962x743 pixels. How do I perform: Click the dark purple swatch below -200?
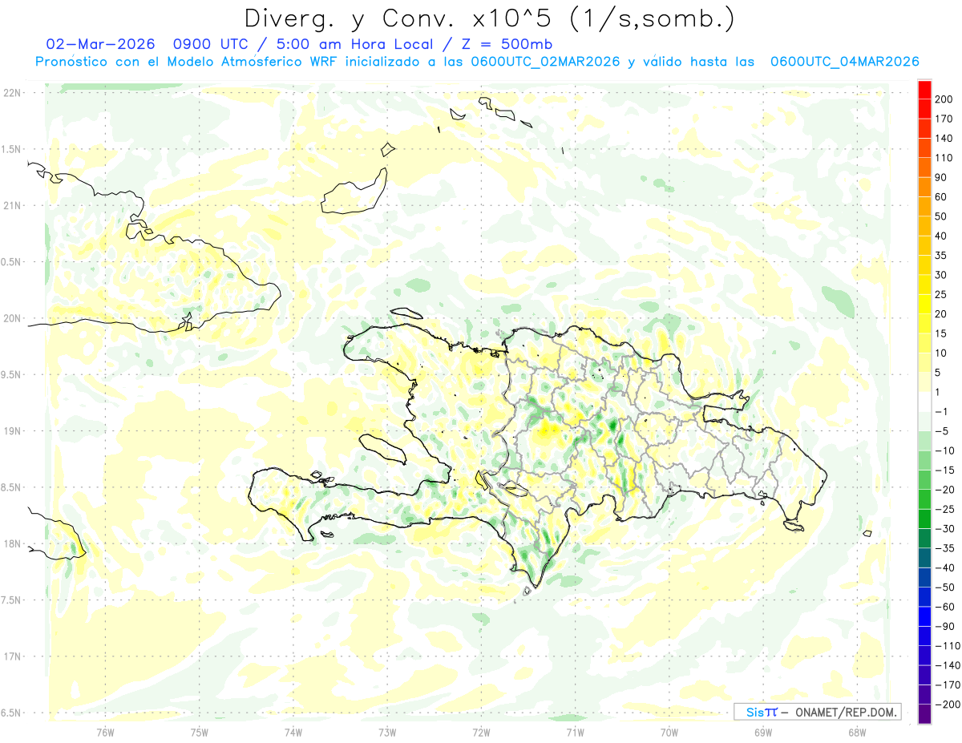[x=924, y=713]
